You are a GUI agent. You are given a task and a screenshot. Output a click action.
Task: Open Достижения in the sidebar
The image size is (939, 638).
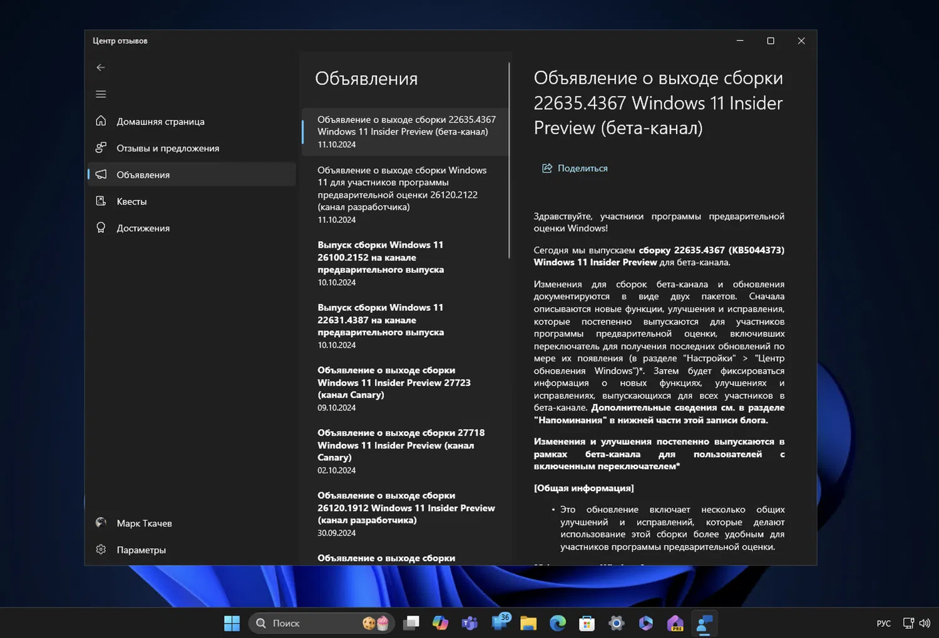[192, 228]
